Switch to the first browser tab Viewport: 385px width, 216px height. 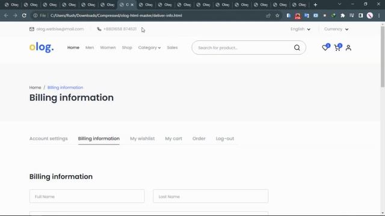(x=11, y=5)
